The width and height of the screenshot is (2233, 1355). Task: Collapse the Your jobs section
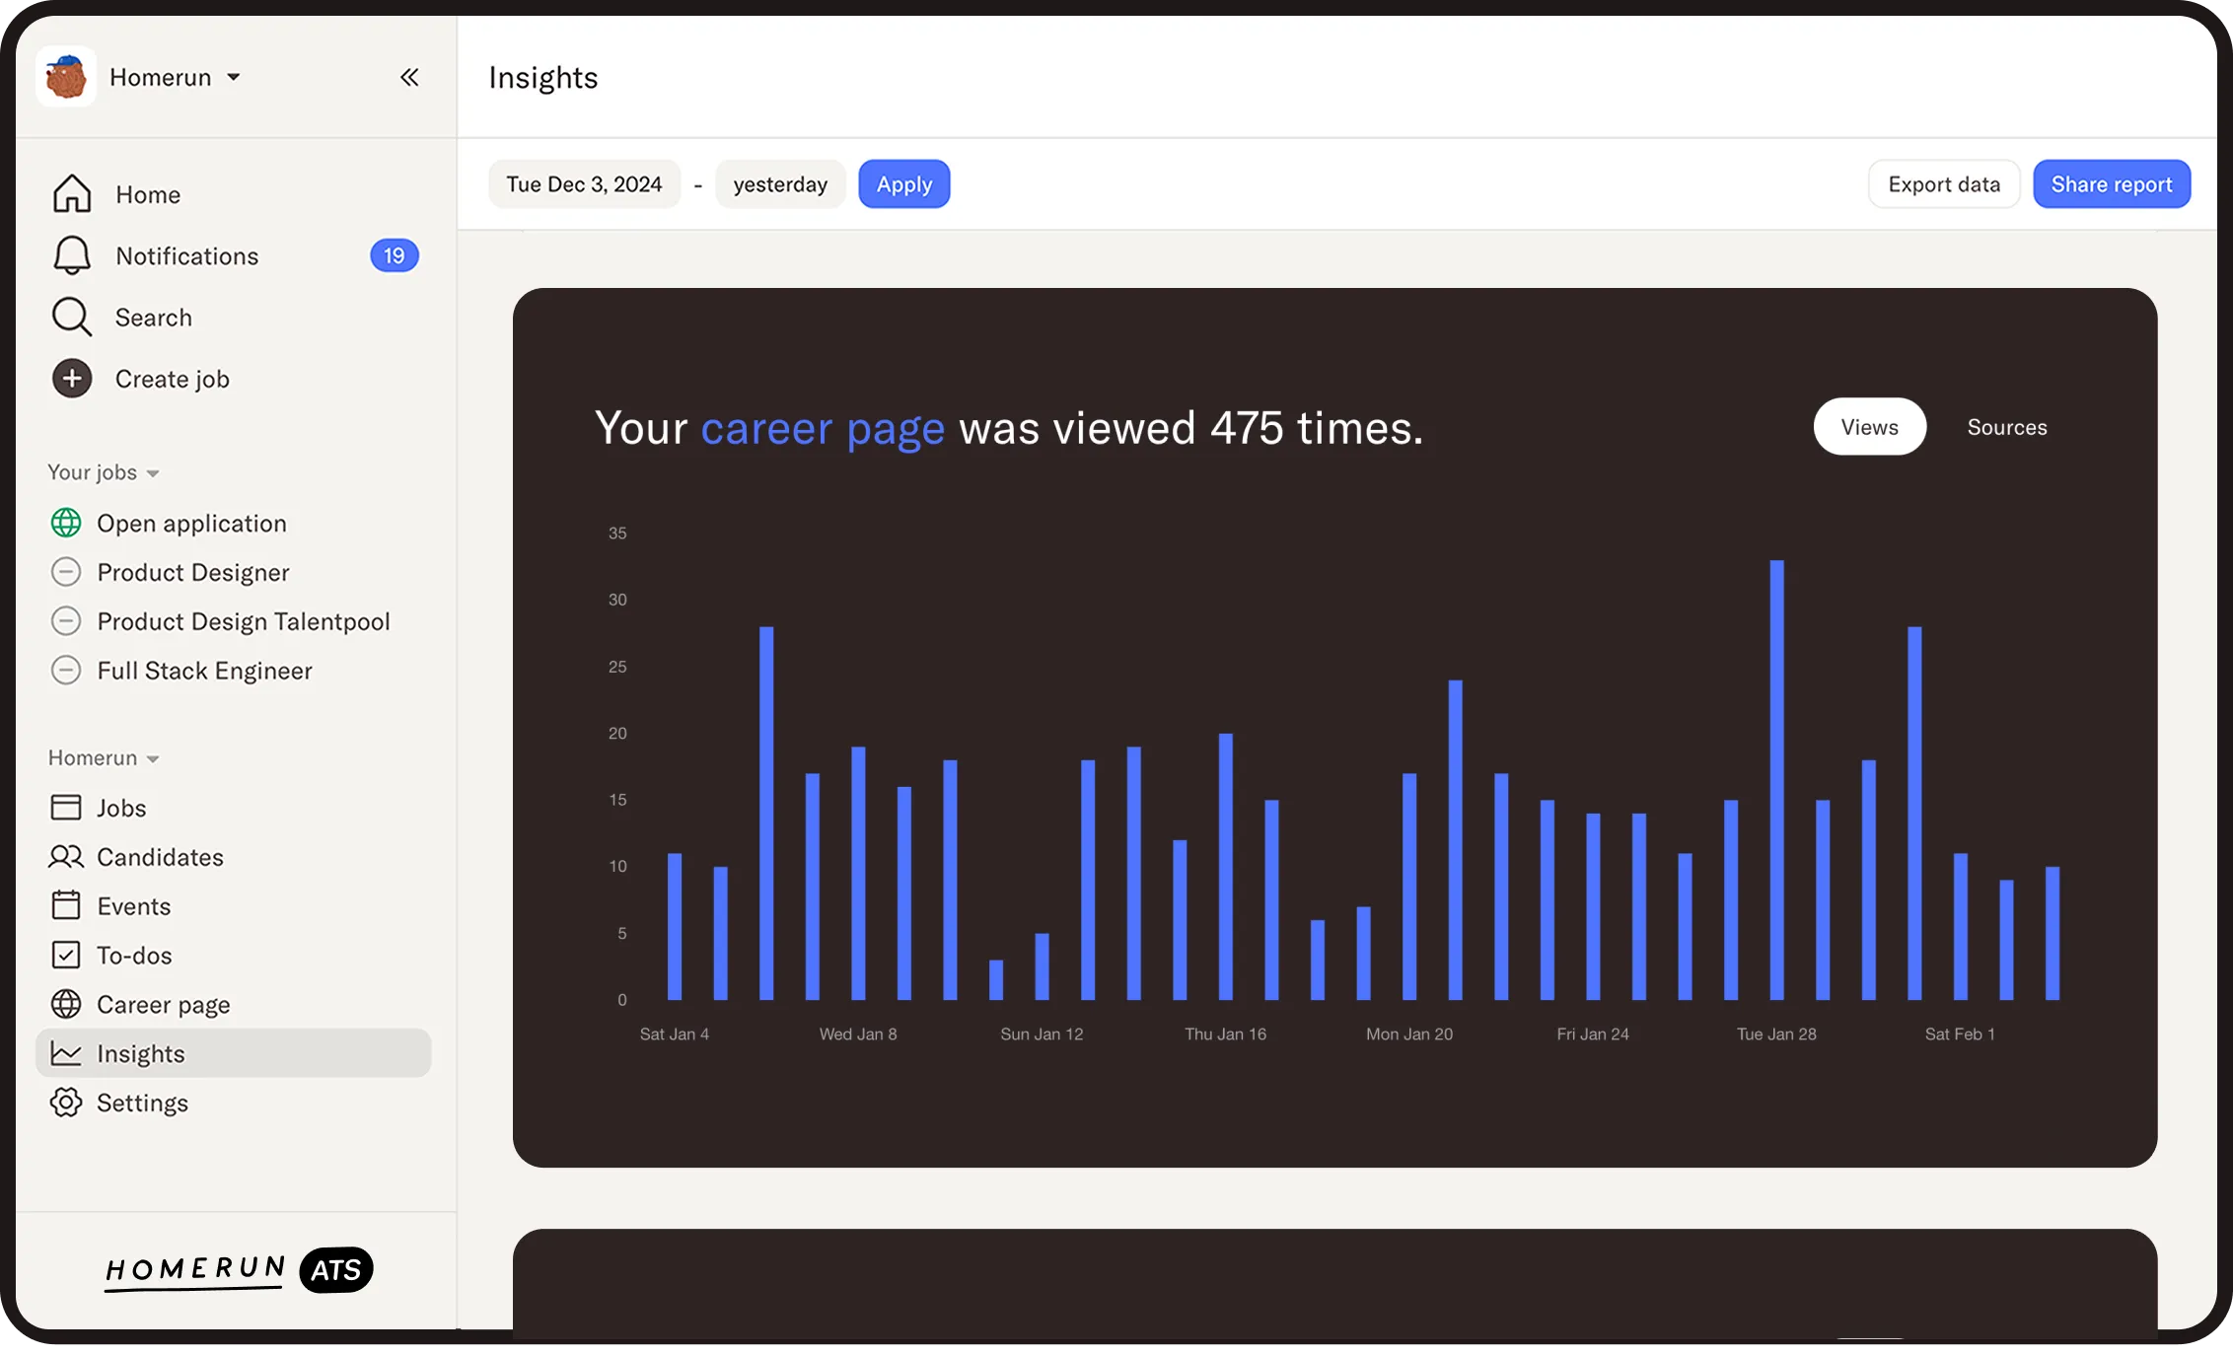(x=153, y=473)
